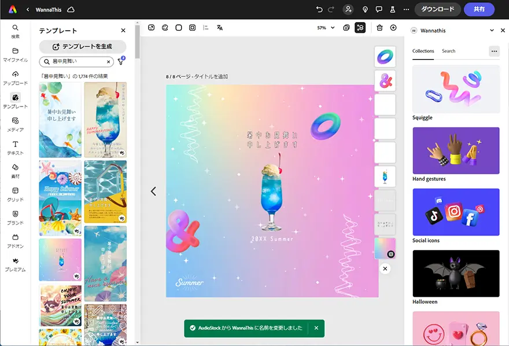509x346 pixels.
Task: Select the gradient background layer thumbnail
Action: (x=385, y=248)
